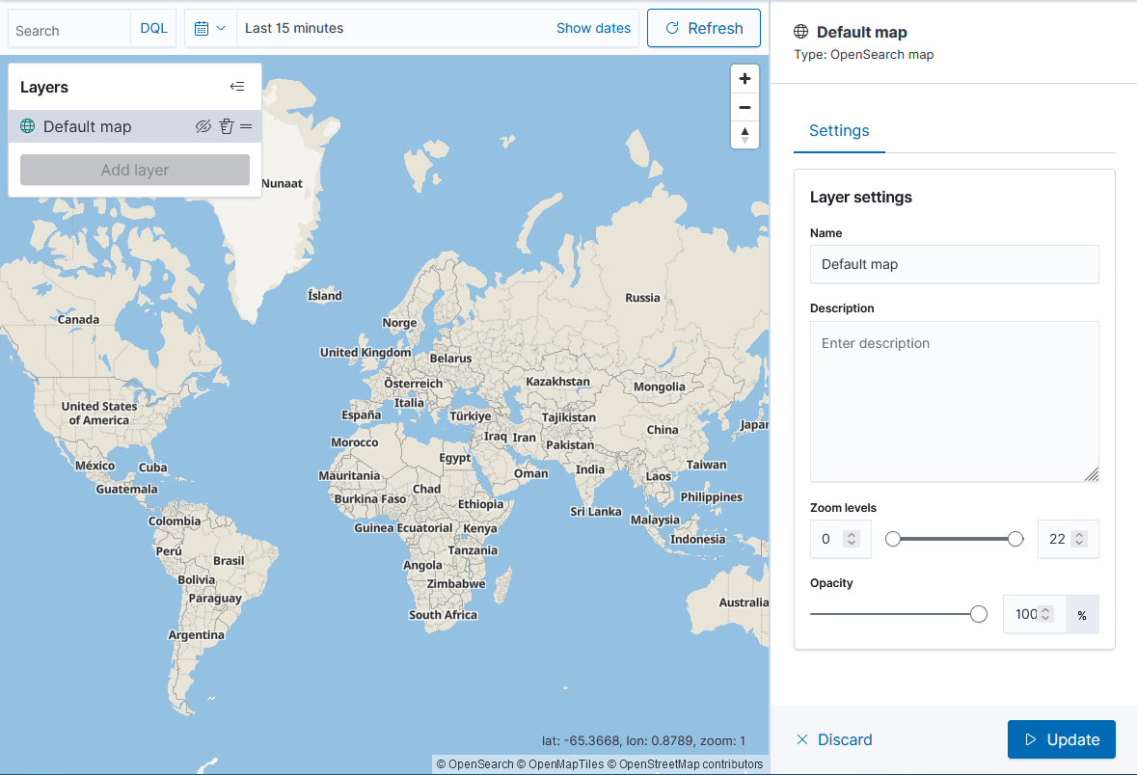Hide the Default map layer
Image resolution: width=1137 pixels, height=775 pixels.
point(203,126)
